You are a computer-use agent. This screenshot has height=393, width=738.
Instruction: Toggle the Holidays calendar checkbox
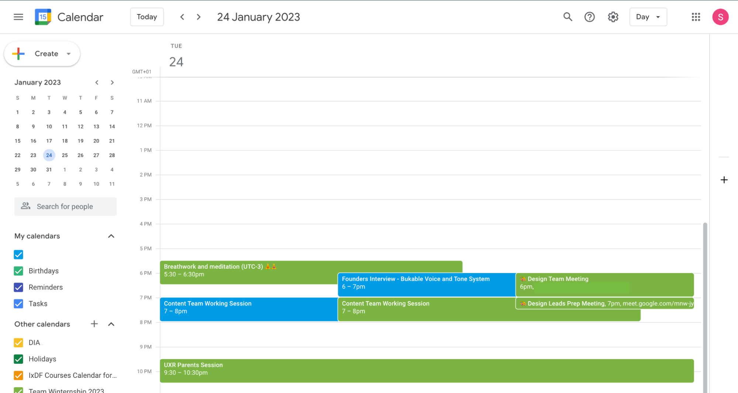coord(18,359)
